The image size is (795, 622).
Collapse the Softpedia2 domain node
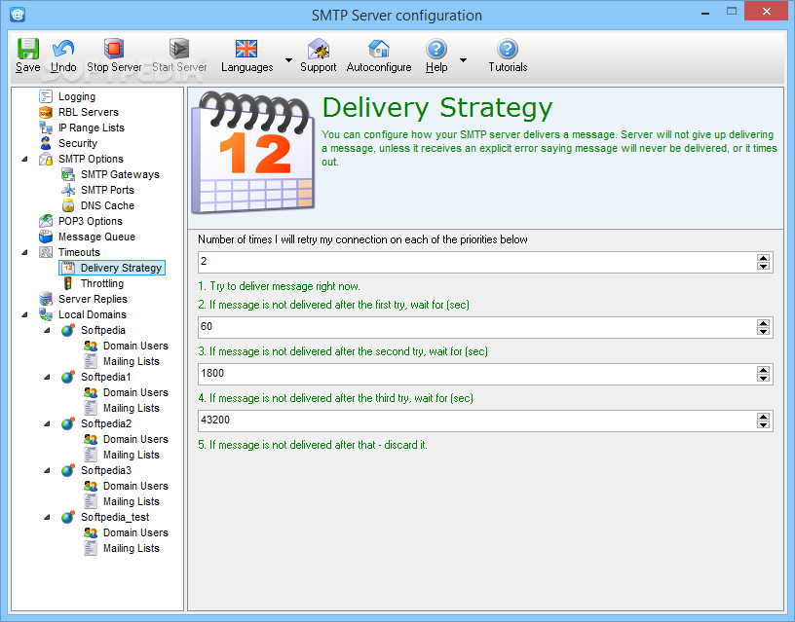47,423
